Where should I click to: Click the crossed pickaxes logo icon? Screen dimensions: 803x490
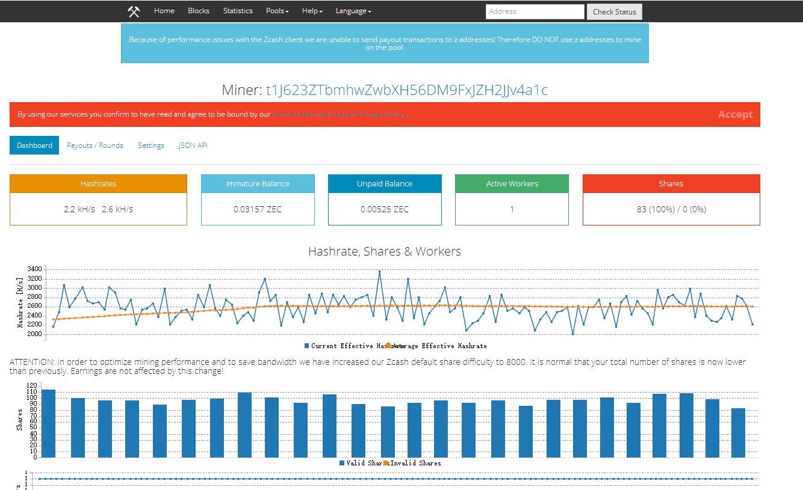[134, 11]
